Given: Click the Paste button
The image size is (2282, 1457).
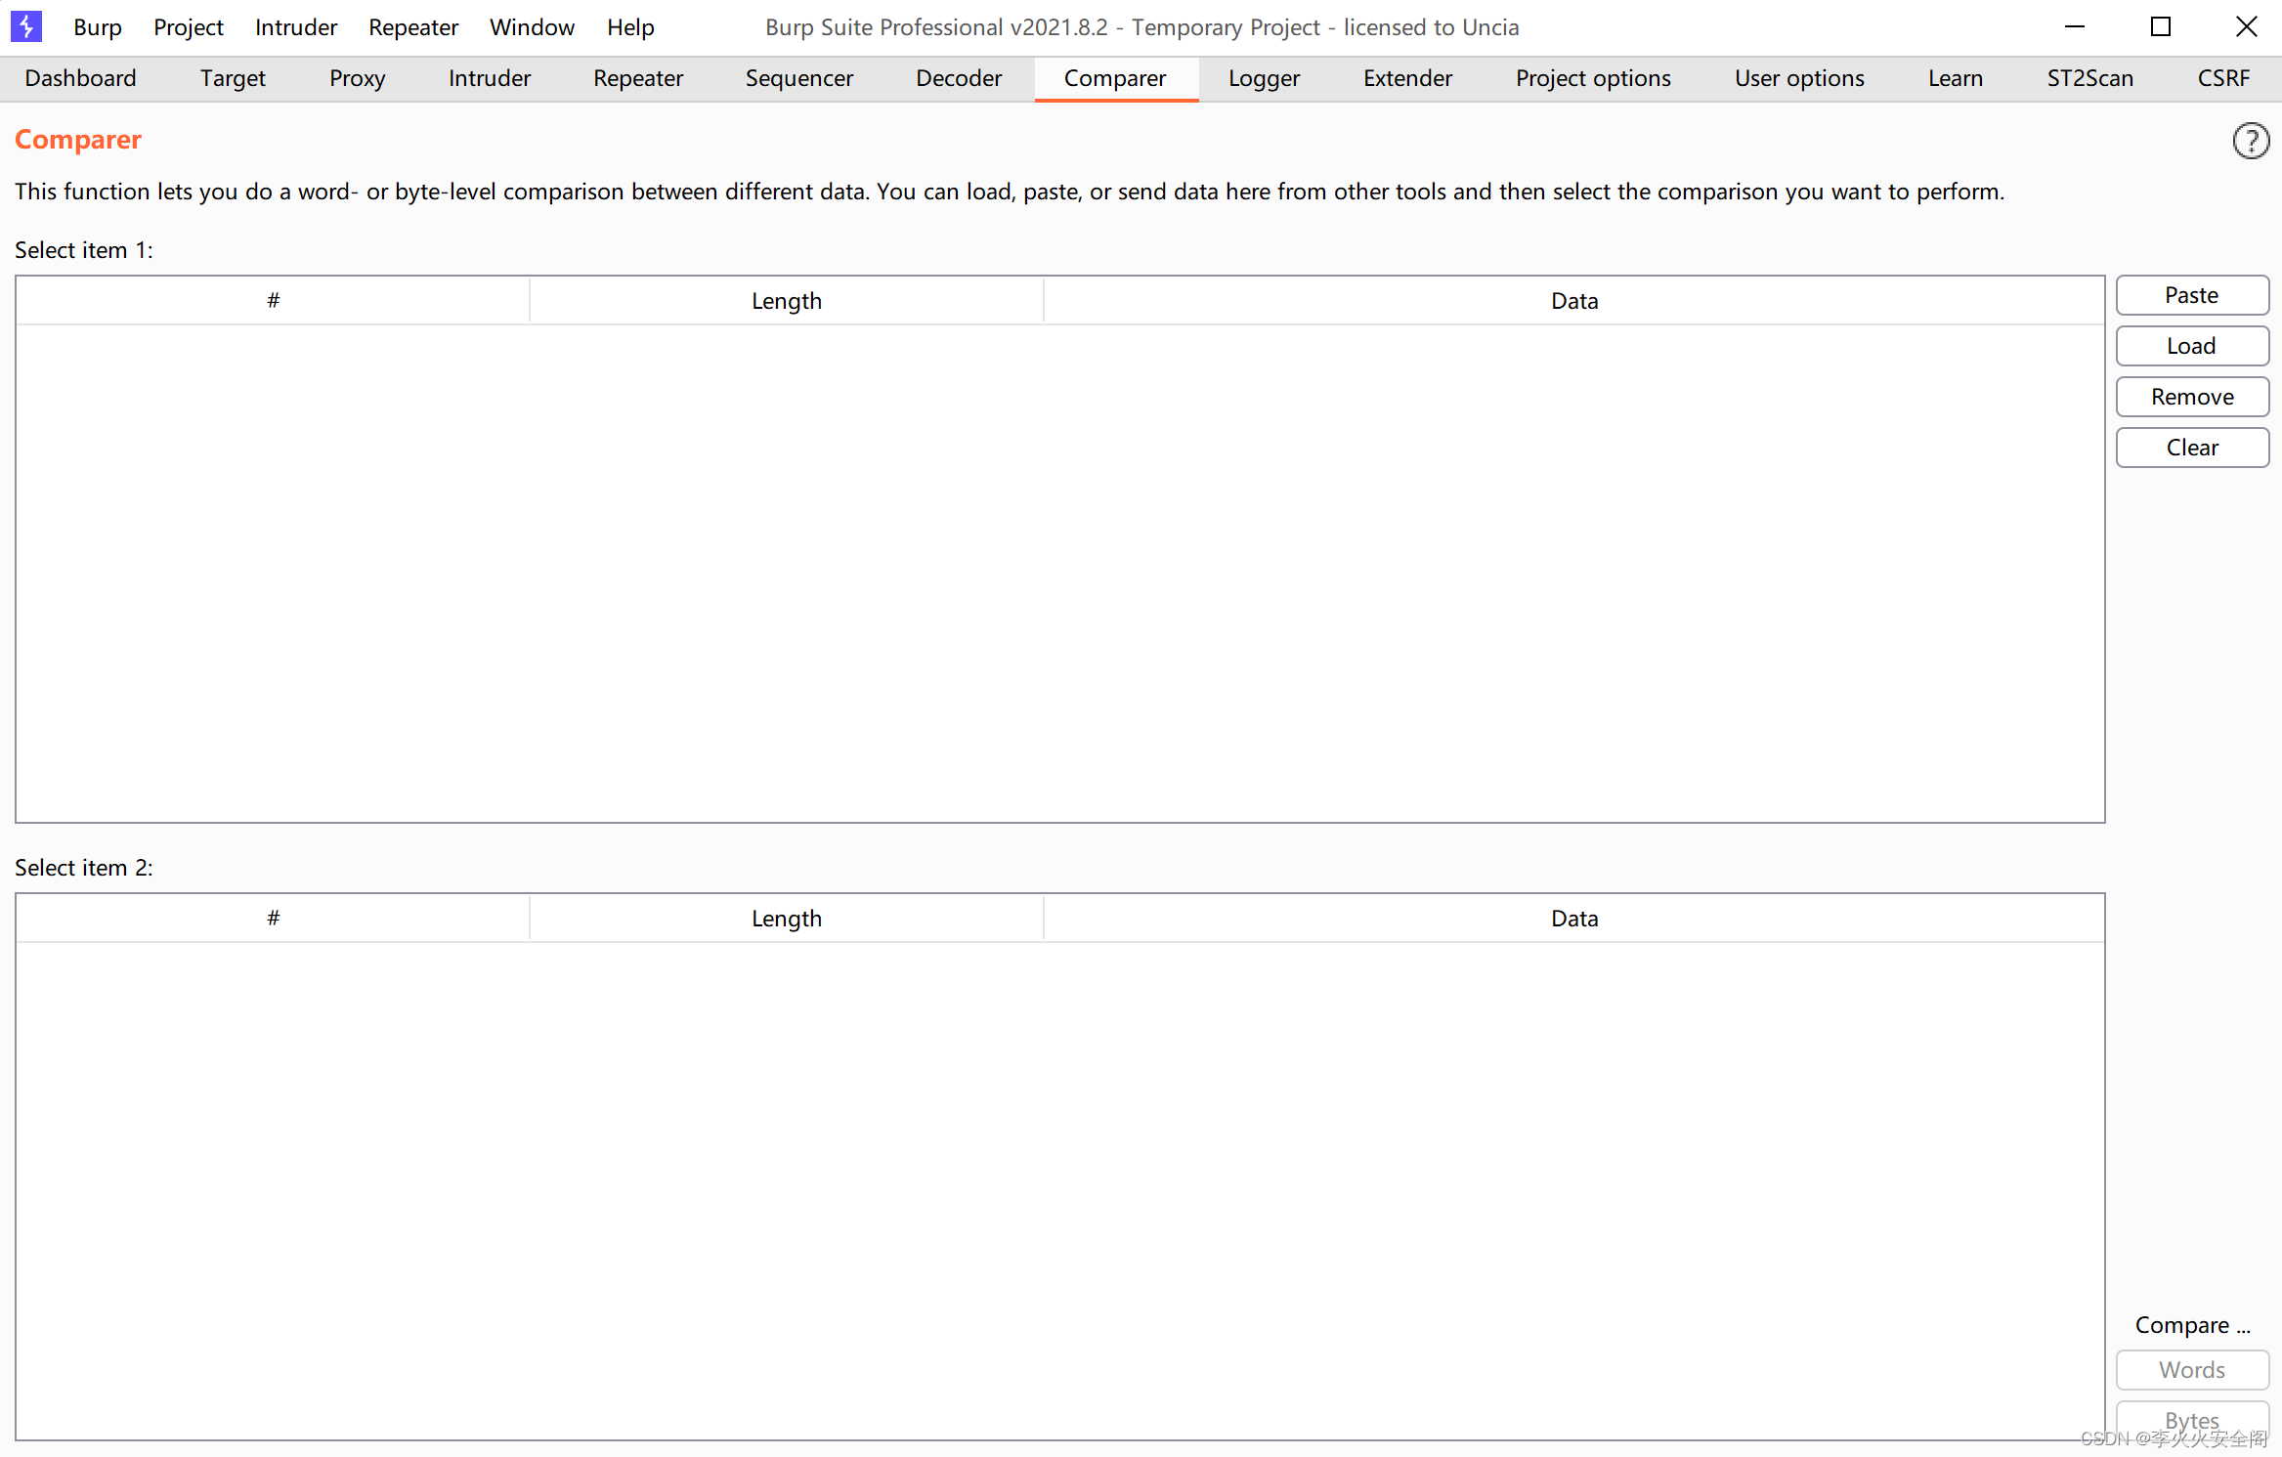Looking at the screenshot, I should (2192, 295).
